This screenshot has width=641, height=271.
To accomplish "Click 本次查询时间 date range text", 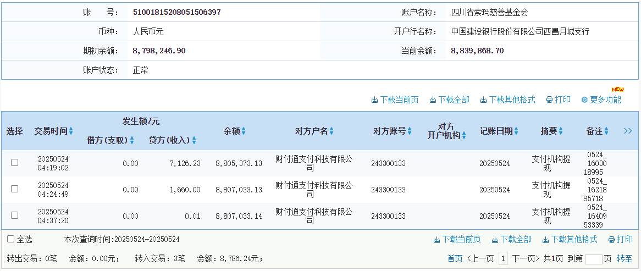I will pyautogui.click(x=122, y=240).
